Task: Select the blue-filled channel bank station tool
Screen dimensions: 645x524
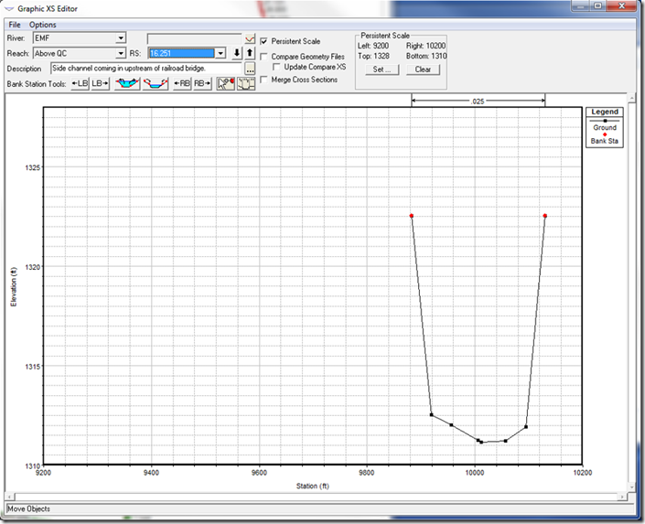Action: point(127,83)
